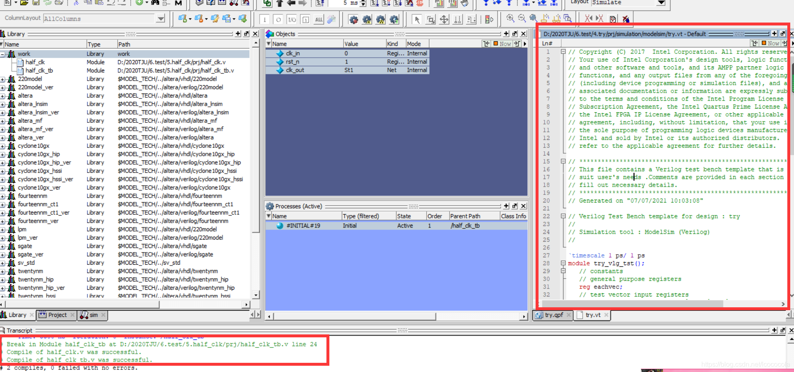The image size is (794, 372).
Task: Select the arrow Select Mode tool
Action: click(417, 20)
